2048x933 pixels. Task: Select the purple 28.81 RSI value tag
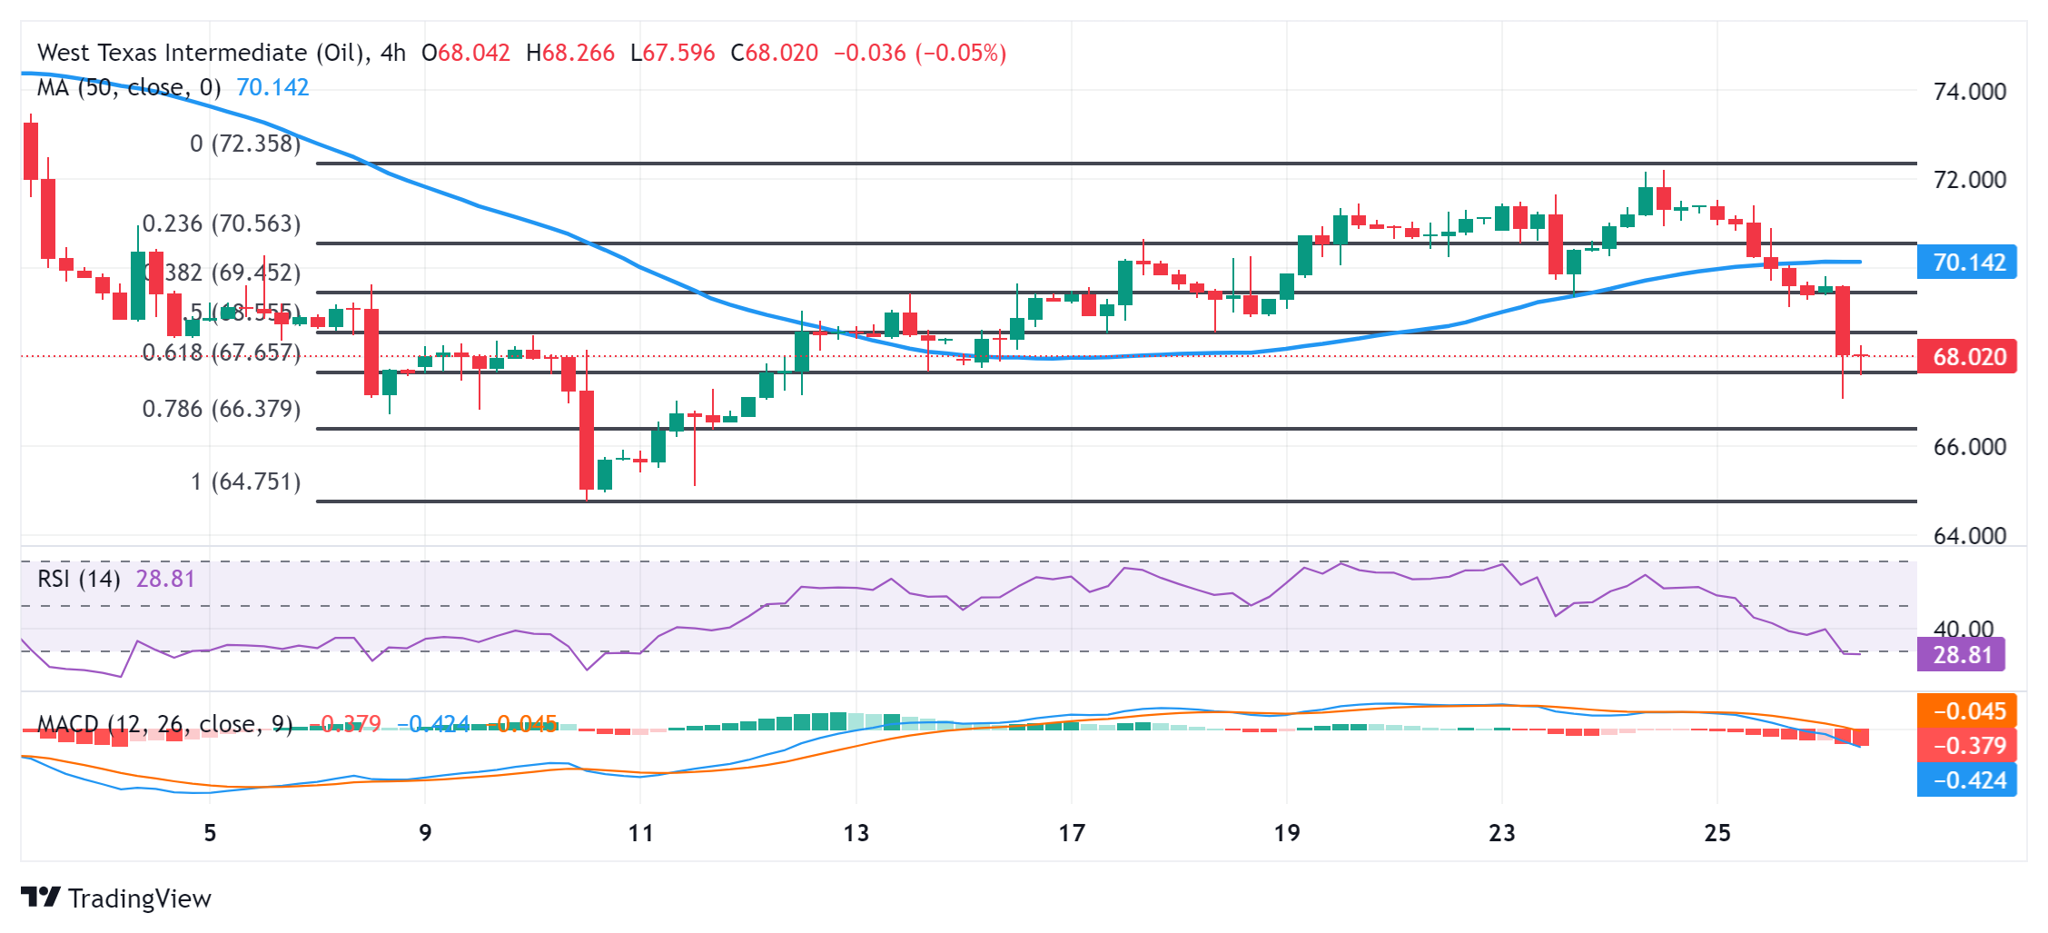[1961, 654]
